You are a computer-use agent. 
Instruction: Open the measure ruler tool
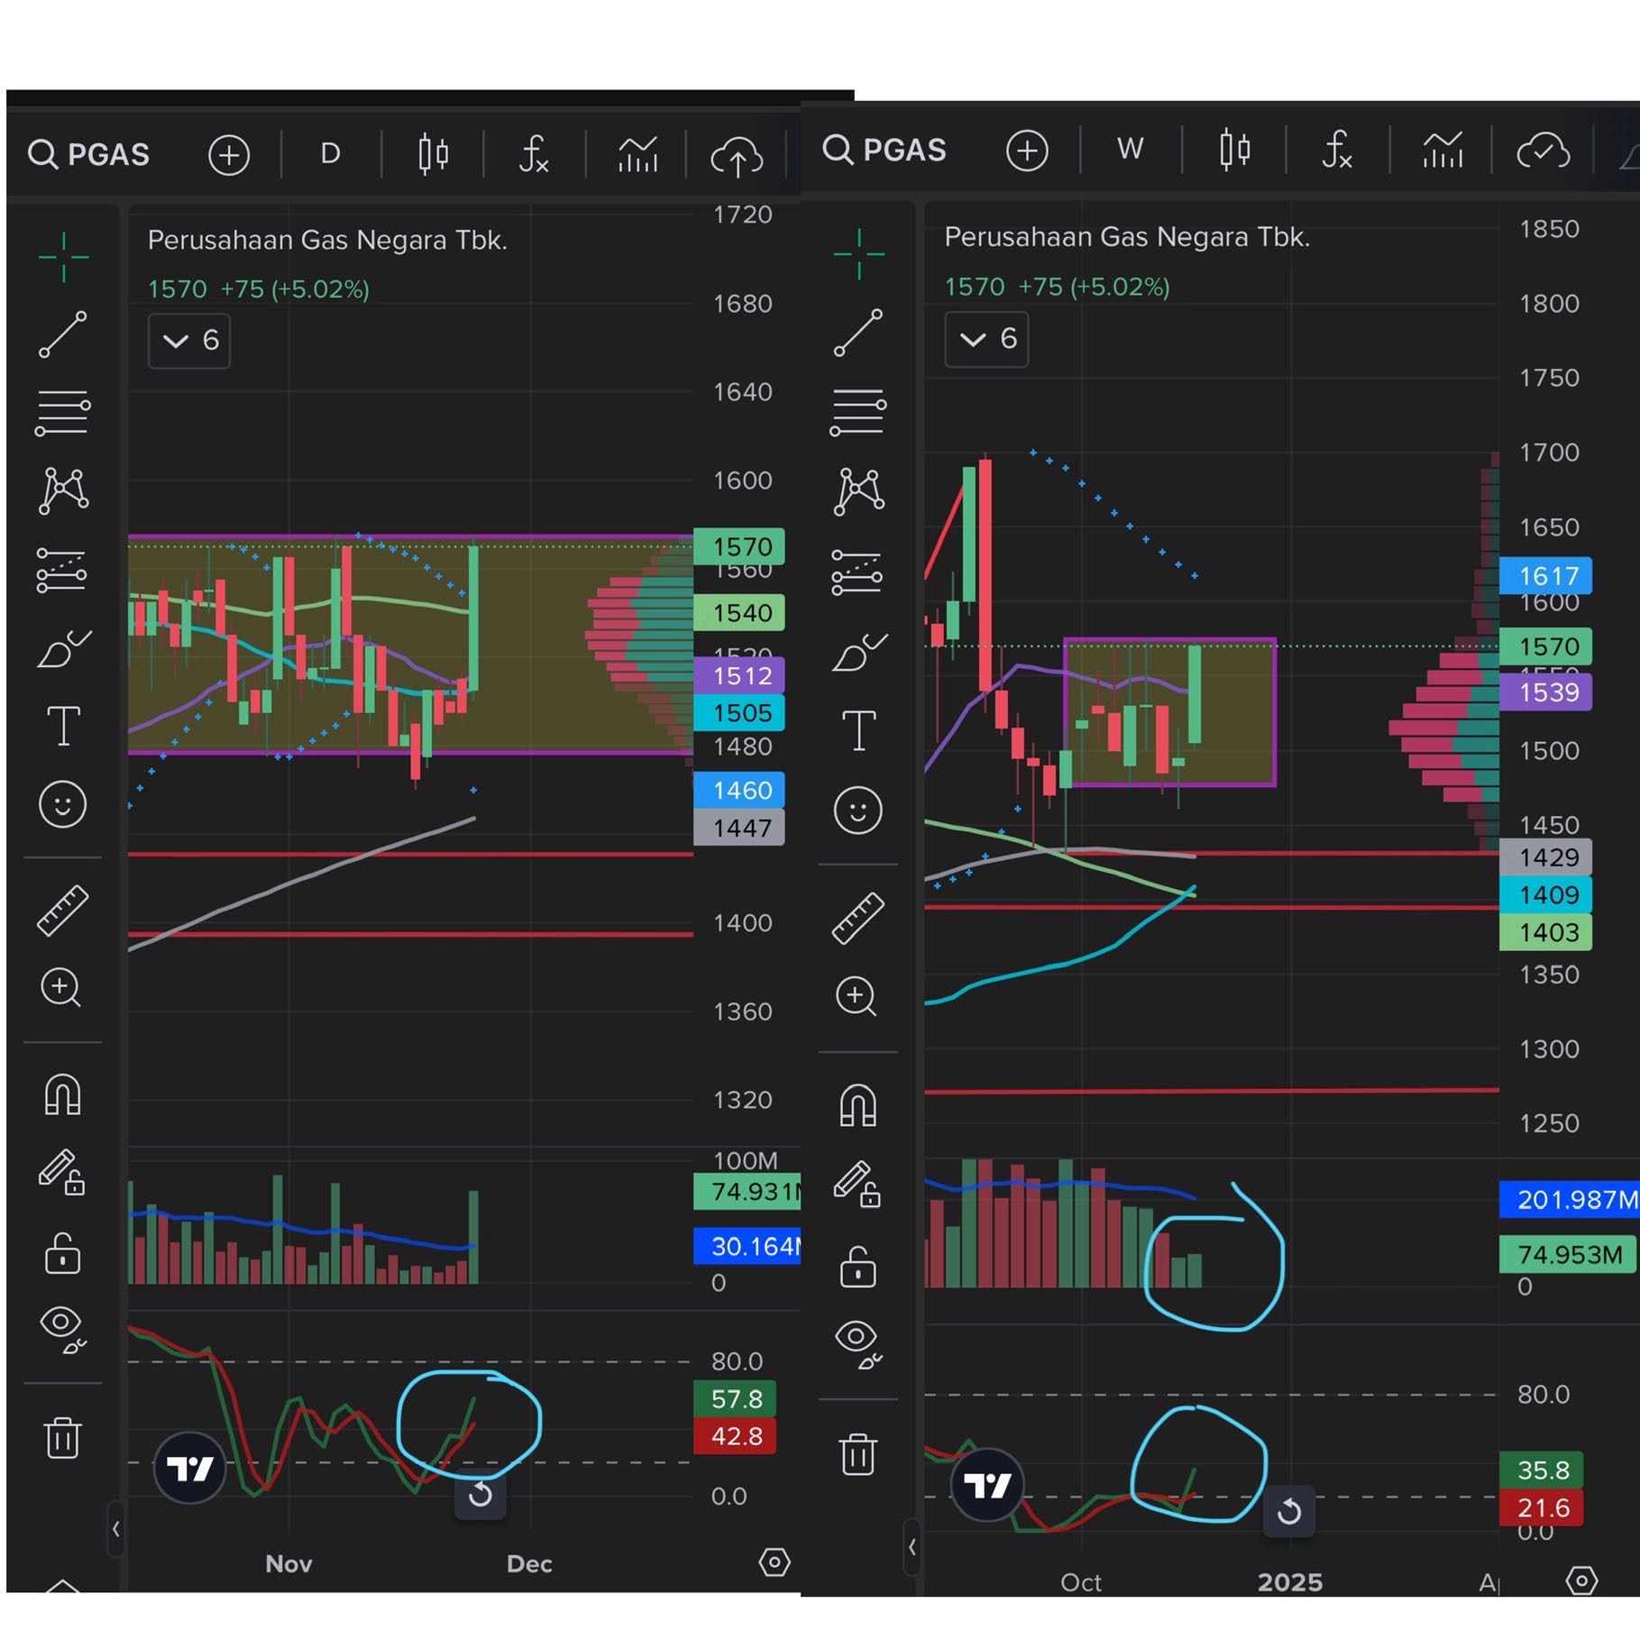(63, 911)
